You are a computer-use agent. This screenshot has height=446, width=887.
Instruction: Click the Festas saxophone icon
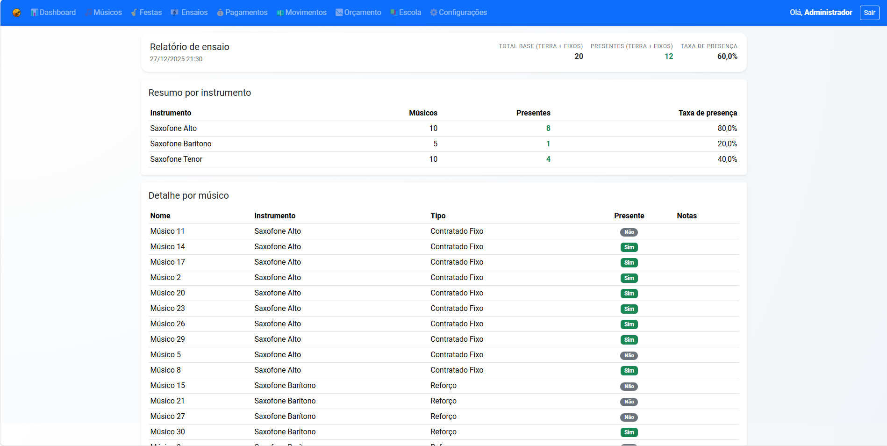pos(134,13)
